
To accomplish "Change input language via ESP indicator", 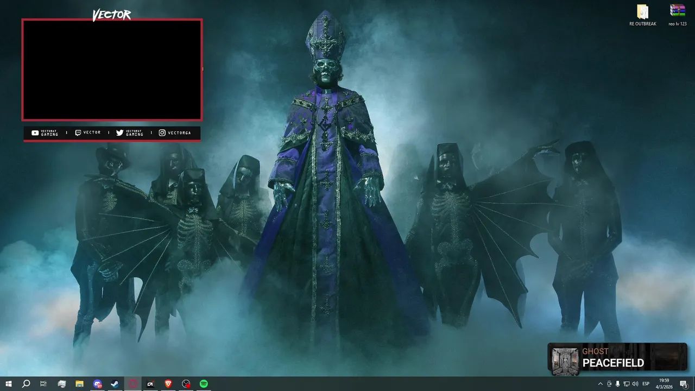I will coord(646,384).
